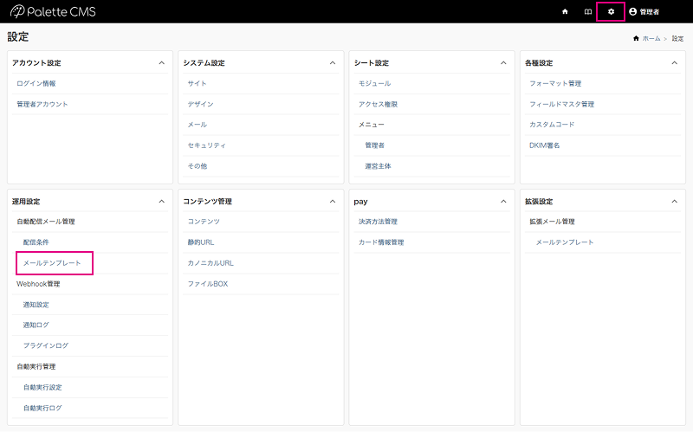Screen dimensions: 693x432
Task: Click the home icon in top bar
Action: (565, 11)
